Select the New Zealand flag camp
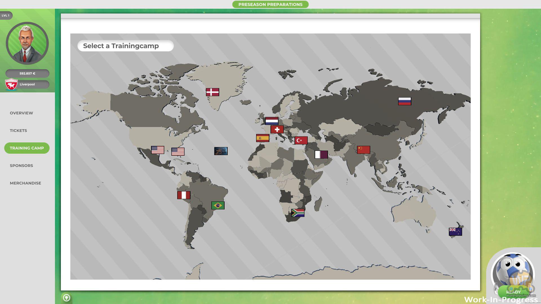 pyautogui.click(x=455, y=232)
